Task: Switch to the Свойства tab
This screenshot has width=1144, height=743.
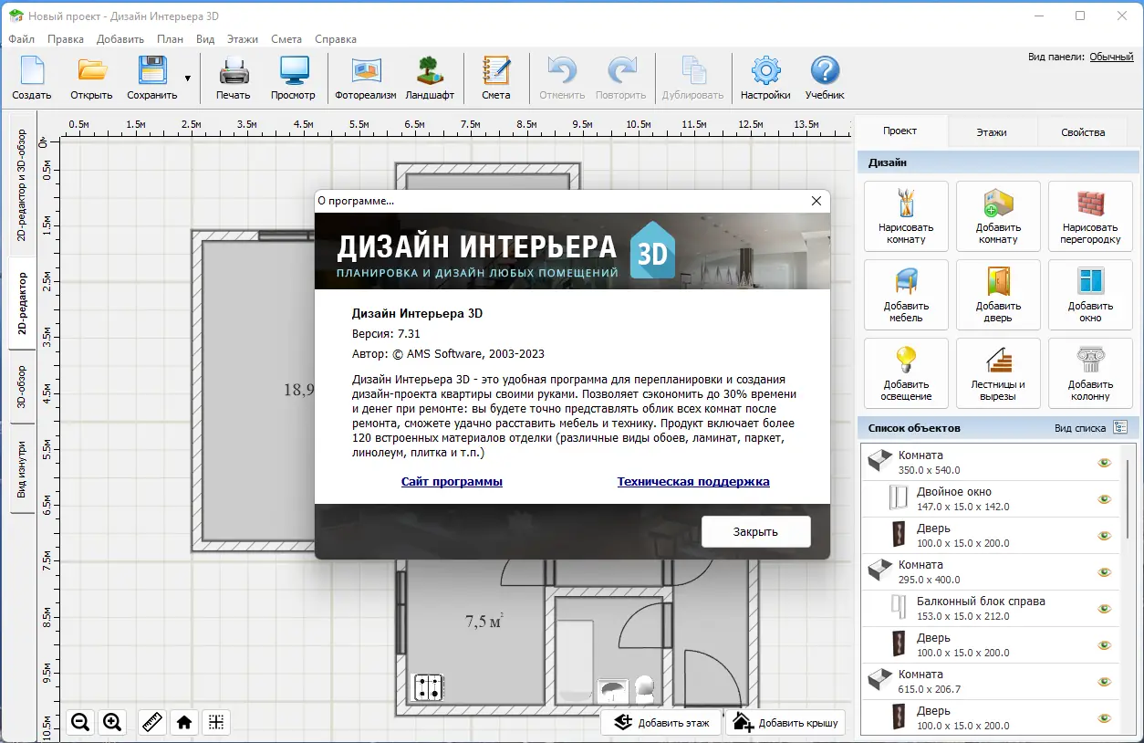Action: click(x=1082, y=131)
